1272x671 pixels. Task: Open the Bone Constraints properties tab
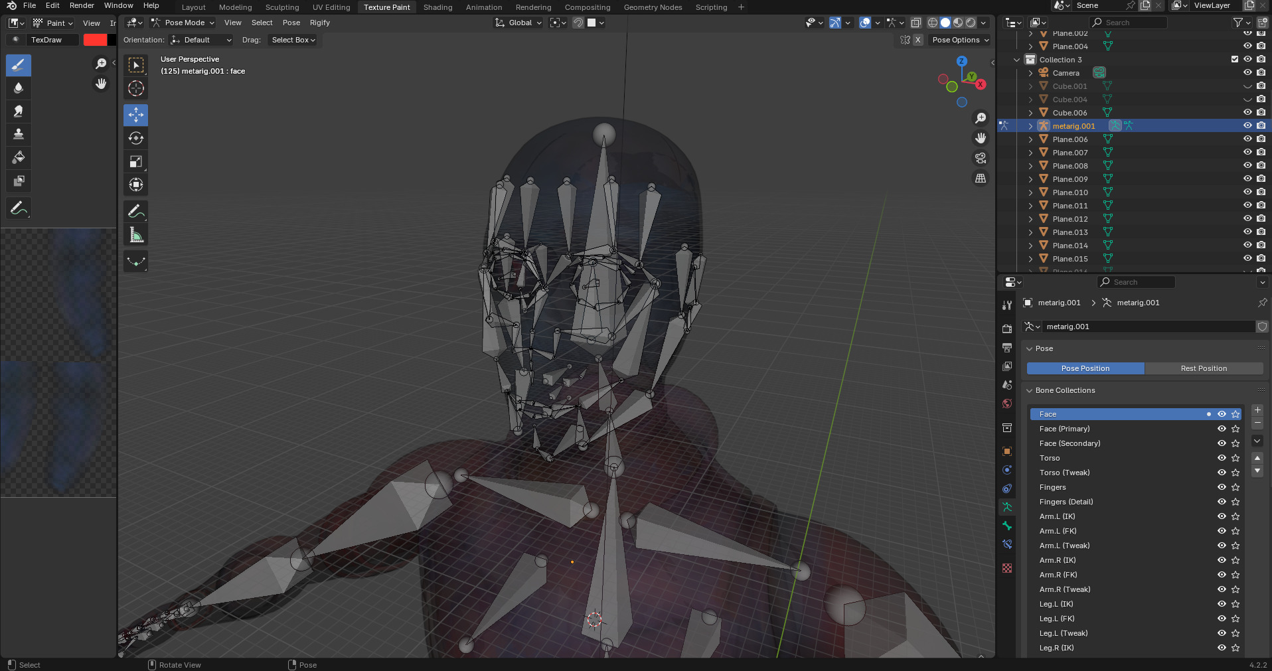(x=1007, y=544)
